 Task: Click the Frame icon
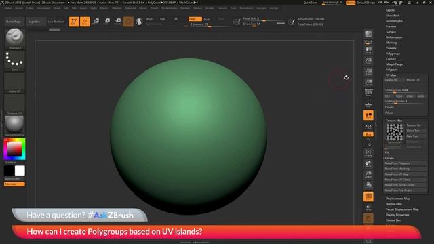coord(368,153)
